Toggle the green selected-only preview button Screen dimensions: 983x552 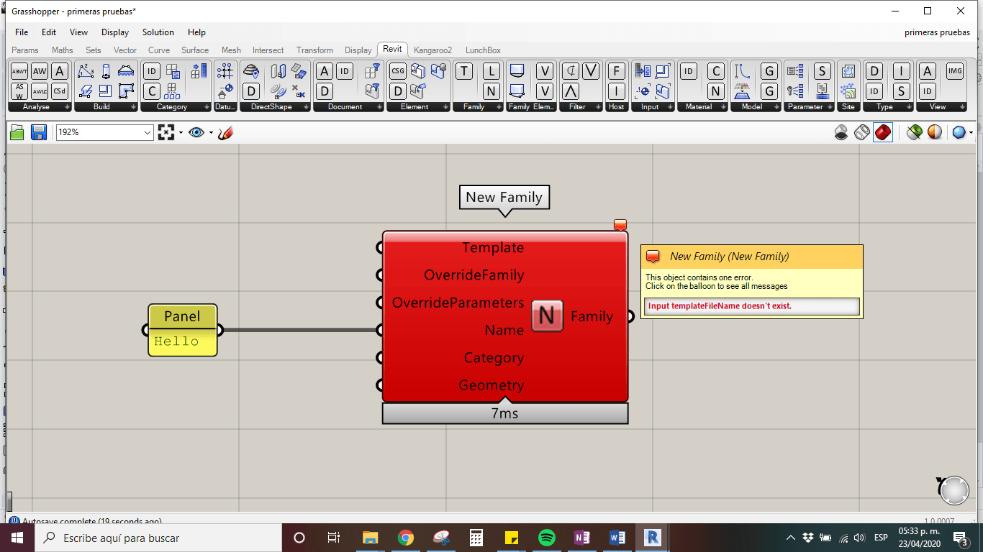point(915,132)
